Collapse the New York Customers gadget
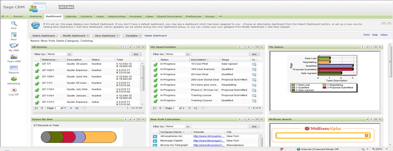The image size is (393, 151). [x=253, y=119]
